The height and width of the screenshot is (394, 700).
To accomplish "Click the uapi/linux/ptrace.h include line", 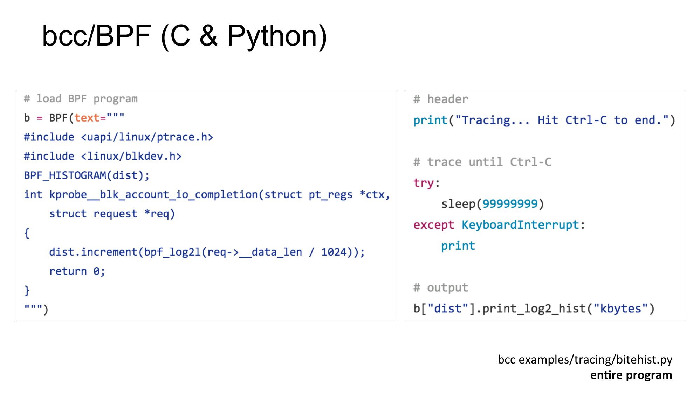I will coord(118,137).
